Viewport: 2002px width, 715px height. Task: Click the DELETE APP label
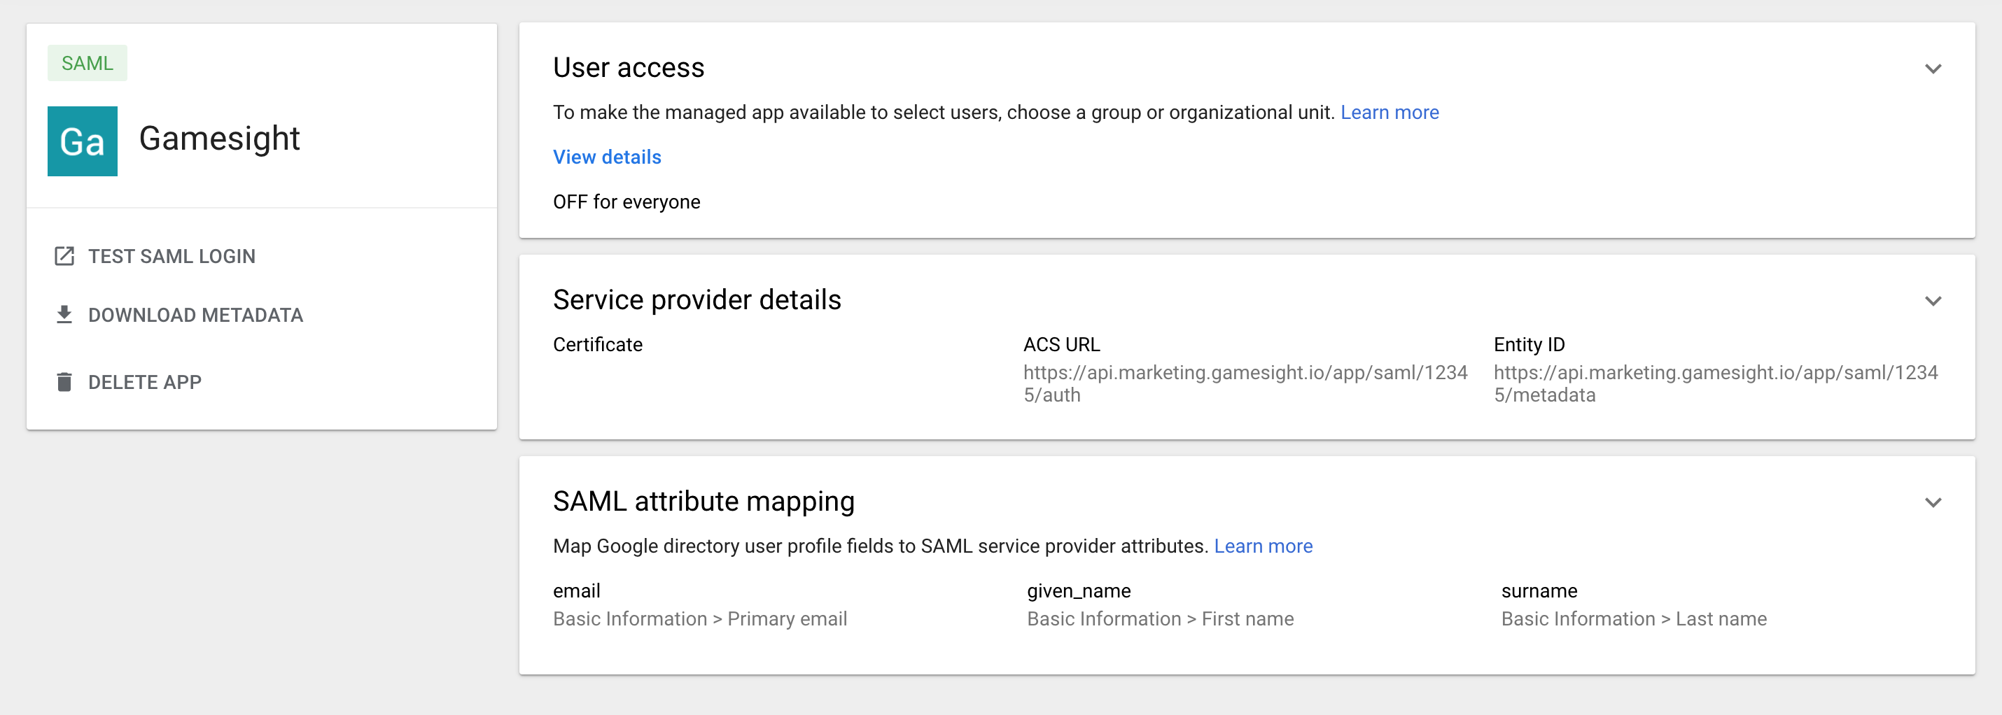click(x=145, y=382)
